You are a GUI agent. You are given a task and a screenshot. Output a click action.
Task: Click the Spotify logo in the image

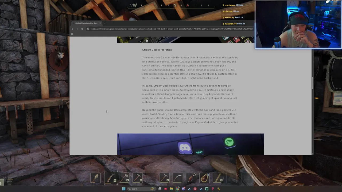tap(229, 142)
